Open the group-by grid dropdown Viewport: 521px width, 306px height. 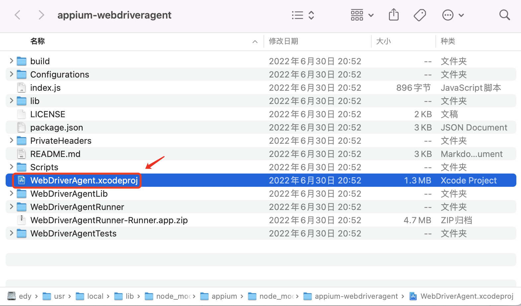coord(362,15)
